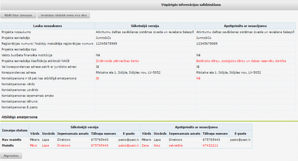Click the red "Botānisko dārzu" NACE value
The height and width of the screenshot is (161, 298).
(x=241, y=61)
